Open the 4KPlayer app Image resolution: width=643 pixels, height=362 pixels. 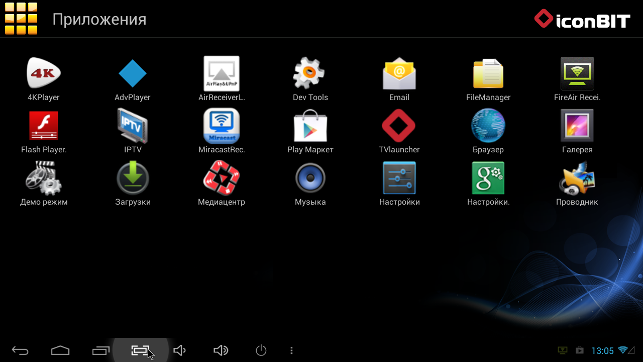coord(44,73)
